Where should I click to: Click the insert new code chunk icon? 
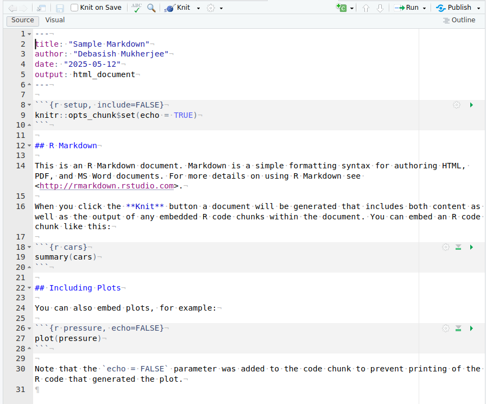(x=342, y=8)
